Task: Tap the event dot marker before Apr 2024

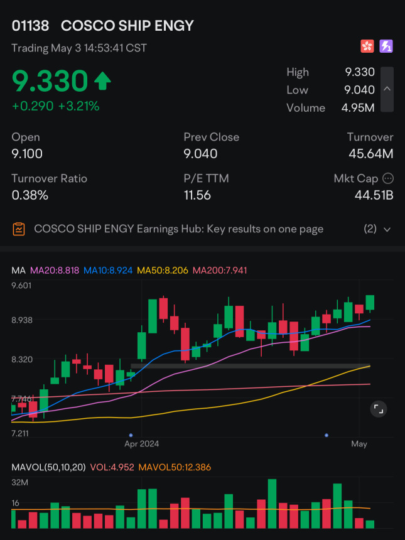Action: 131,435
